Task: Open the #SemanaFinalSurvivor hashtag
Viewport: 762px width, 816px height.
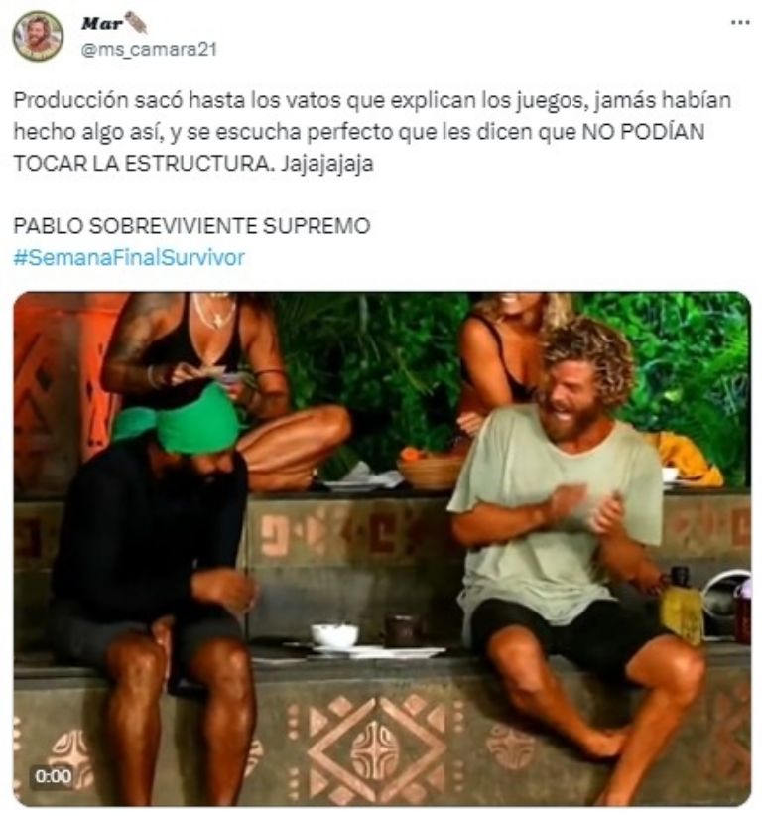Action: pyautogui.click(x=129, y=257)
